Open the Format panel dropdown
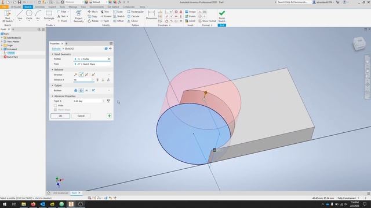This screenshot has height=208, width=371. click(207, 25)
